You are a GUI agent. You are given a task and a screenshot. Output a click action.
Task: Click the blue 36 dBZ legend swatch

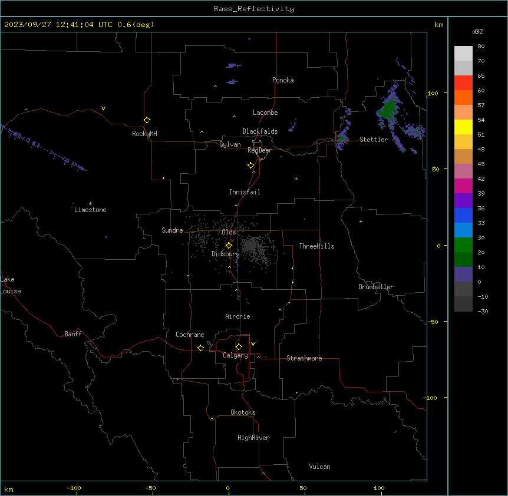[x=463, y=215]
